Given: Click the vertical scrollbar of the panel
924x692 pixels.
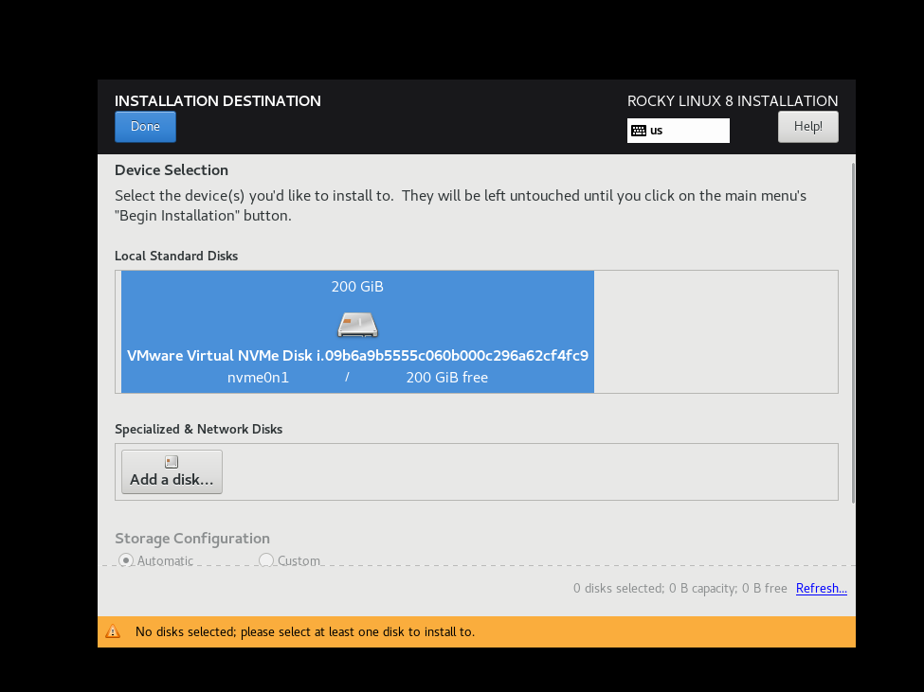Looking at the screenshot, I should [853, 332].
